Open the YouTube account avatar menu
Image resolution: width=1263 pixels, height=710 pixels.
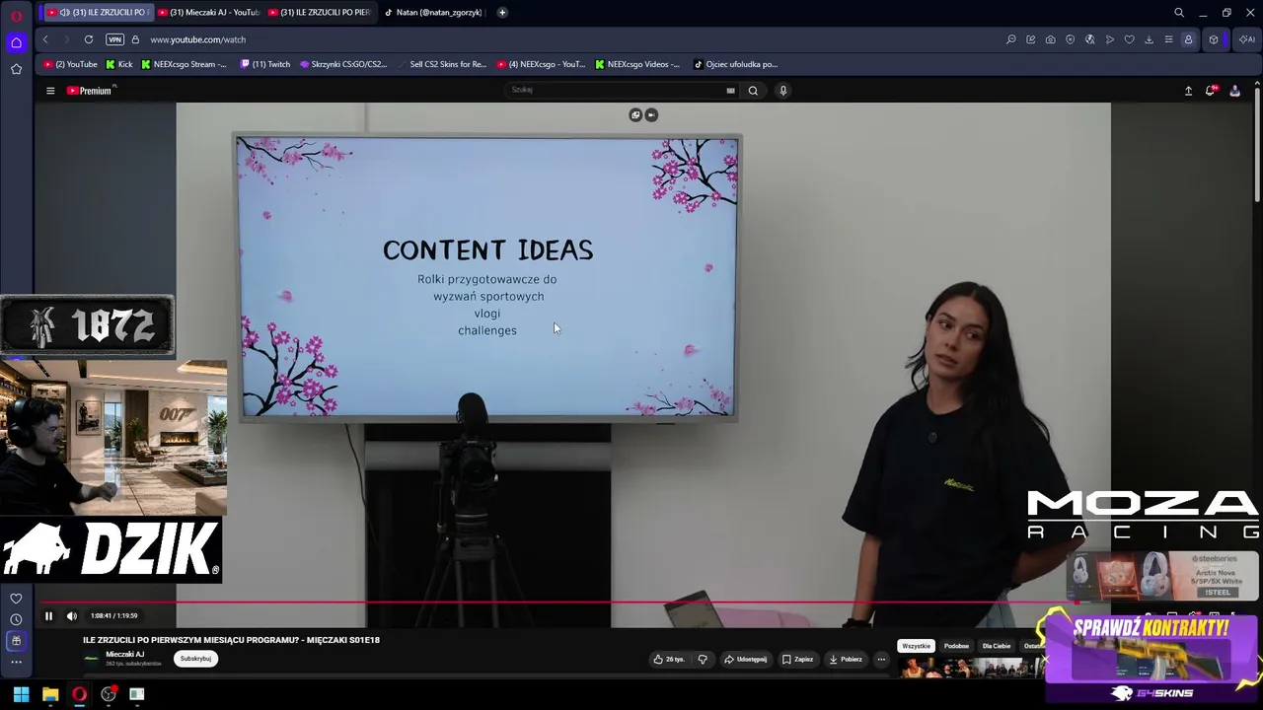pos(1234,91)
